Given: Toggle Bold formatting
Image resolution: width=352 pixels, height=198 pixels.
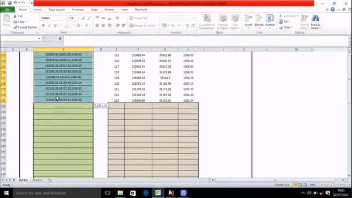Looking at the screenshot, I should pos(43,25).
